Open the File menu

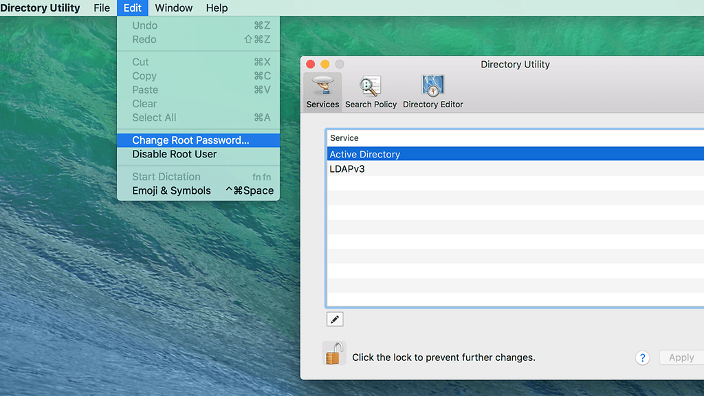coord(102,8)
